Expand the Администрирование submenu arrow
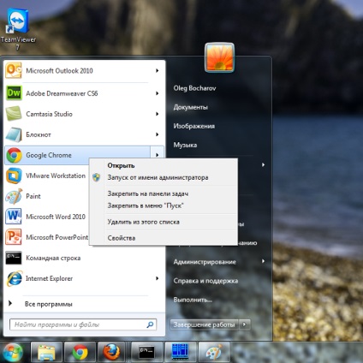The image size is (363, 363). [x=263, y=261]
